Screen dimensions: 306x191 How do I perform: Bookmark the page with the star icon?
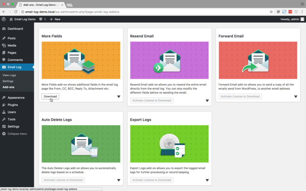pyautogui.click(x=271, y=12)
